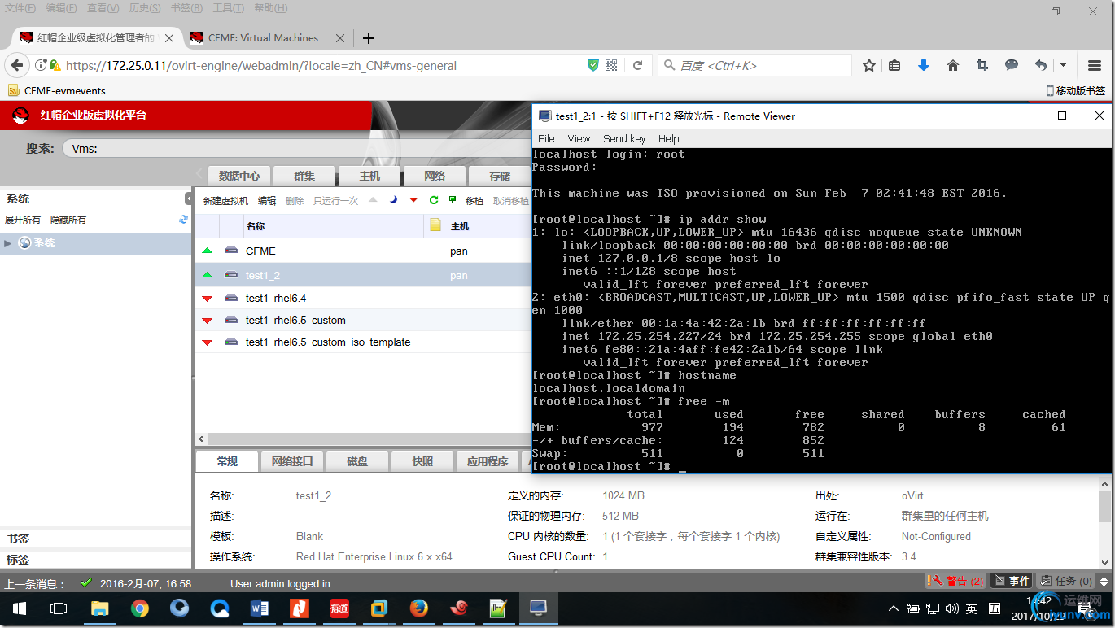Switch to the 主机 tab
The width and height of the screenshot is (1115, 628).
coord(369,176)
